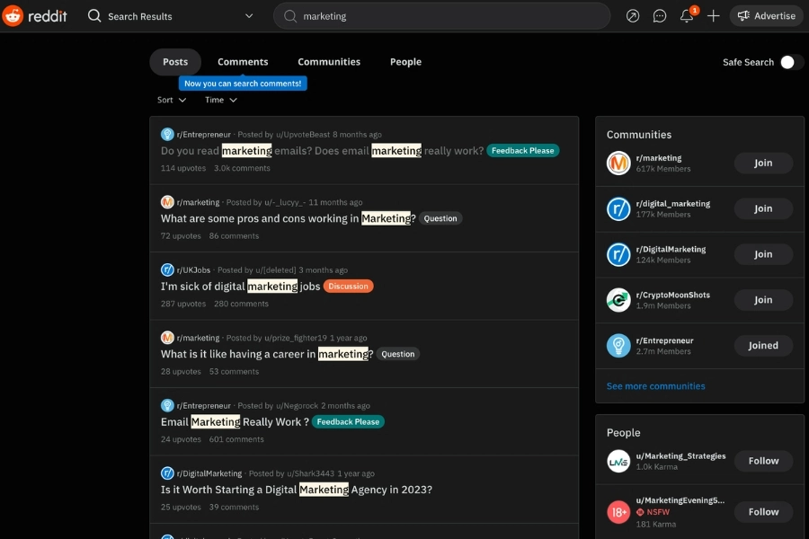Join the r/digital_marketing community
The height and width of the screenshot is (539, 809).
(763, 209)
